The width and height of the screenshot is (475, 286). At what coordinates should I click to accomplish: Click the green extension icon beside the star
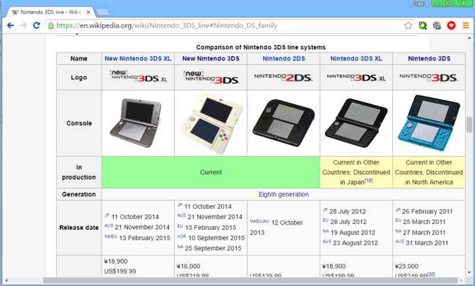pyautogui.click(x=423, y=25)
